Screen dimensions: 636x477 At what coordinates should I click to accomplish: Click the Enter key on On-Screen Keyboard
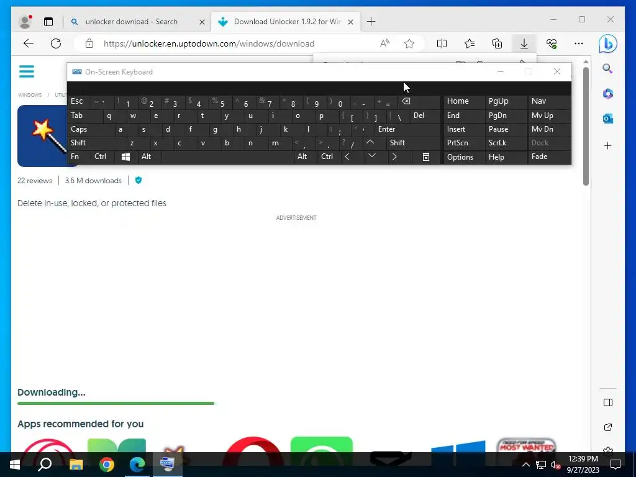pos(407,129)
